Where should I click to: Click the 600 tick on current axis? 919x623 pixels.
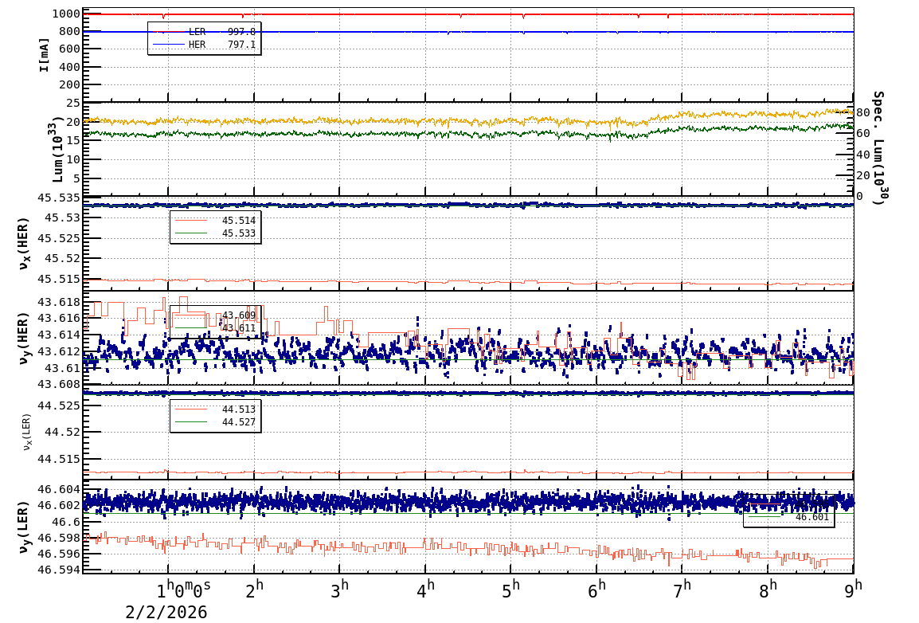[x=69, y=49]
